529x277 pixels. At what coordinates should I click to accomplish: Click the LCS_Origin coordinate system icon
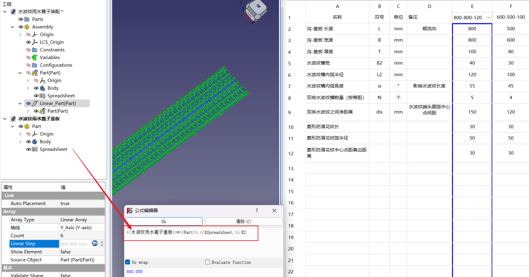[x=35, y=42]
